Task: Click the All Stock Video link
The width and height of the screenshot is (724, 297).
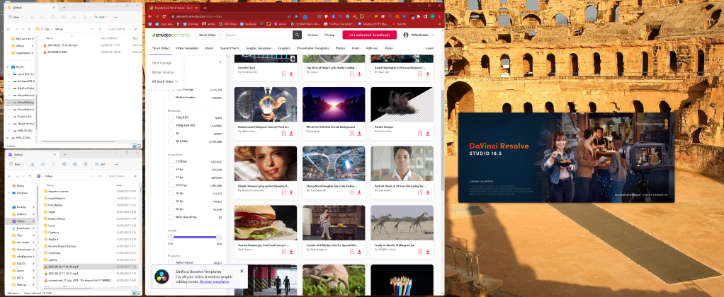Action: (x=165, y=81)
